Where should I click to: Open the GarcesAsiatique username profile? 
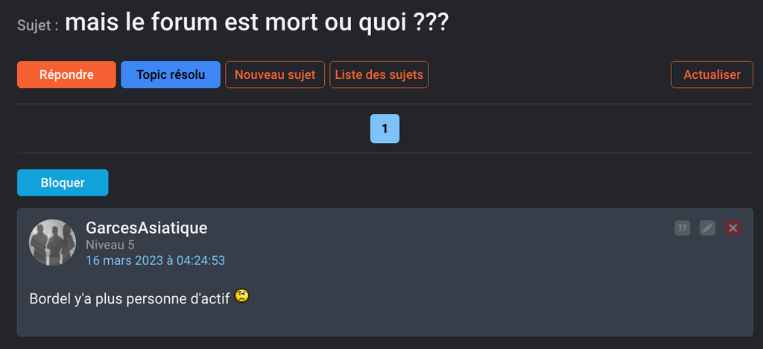click(146, 228)
